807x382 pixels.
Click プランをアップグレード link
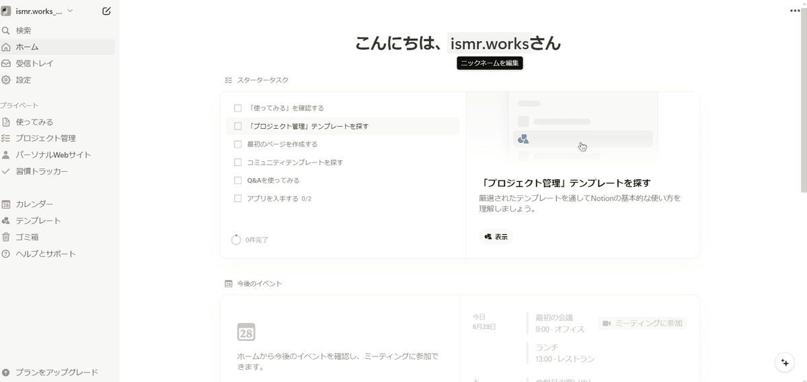click(58, 373)
